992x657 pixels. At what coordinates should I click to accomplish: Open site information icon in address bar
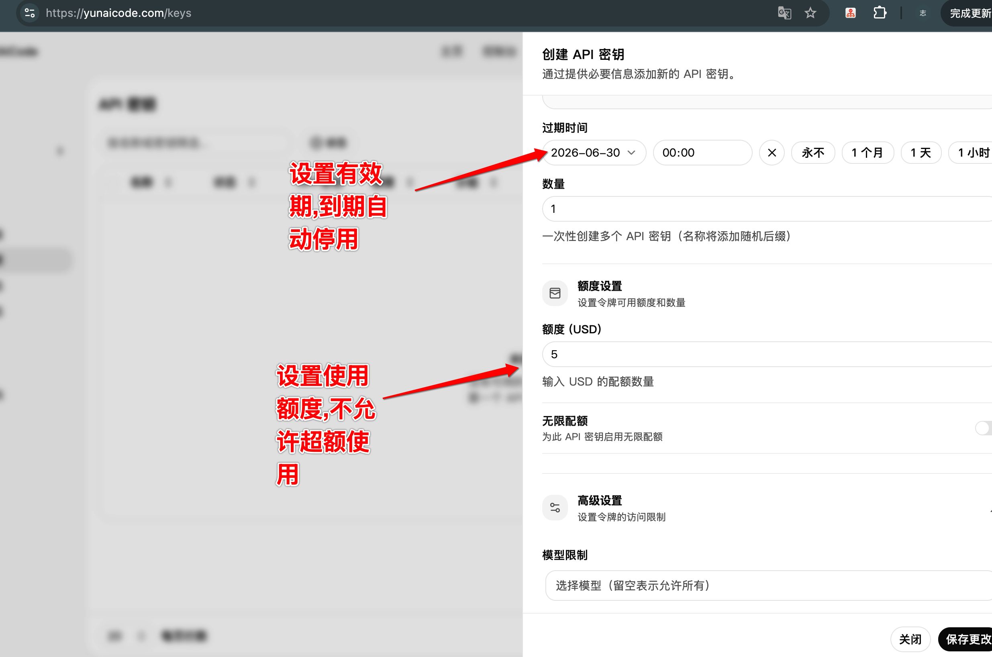(x=30, y=13)
